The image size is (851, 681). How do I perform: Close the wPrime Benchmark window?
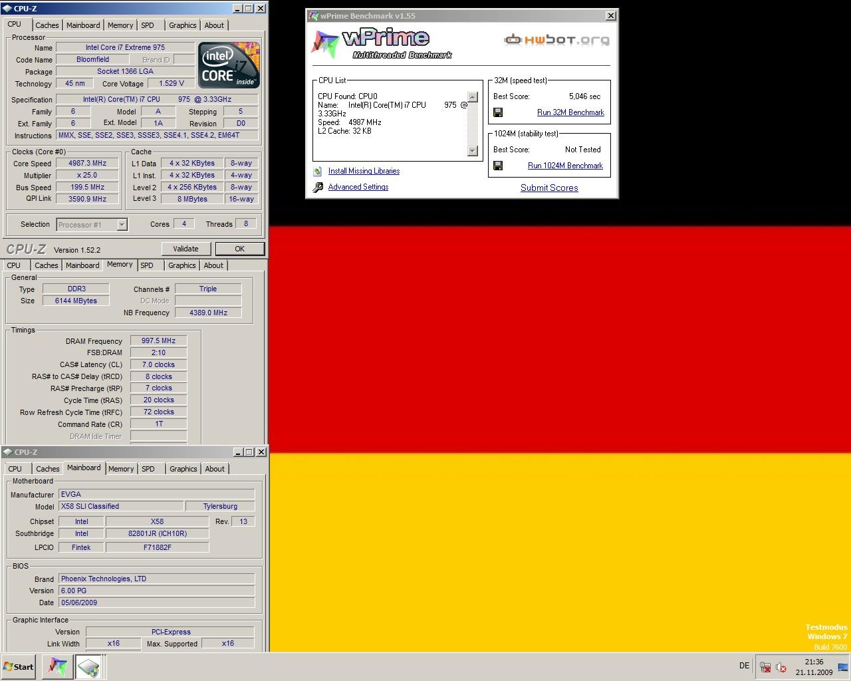click(611, 16)
